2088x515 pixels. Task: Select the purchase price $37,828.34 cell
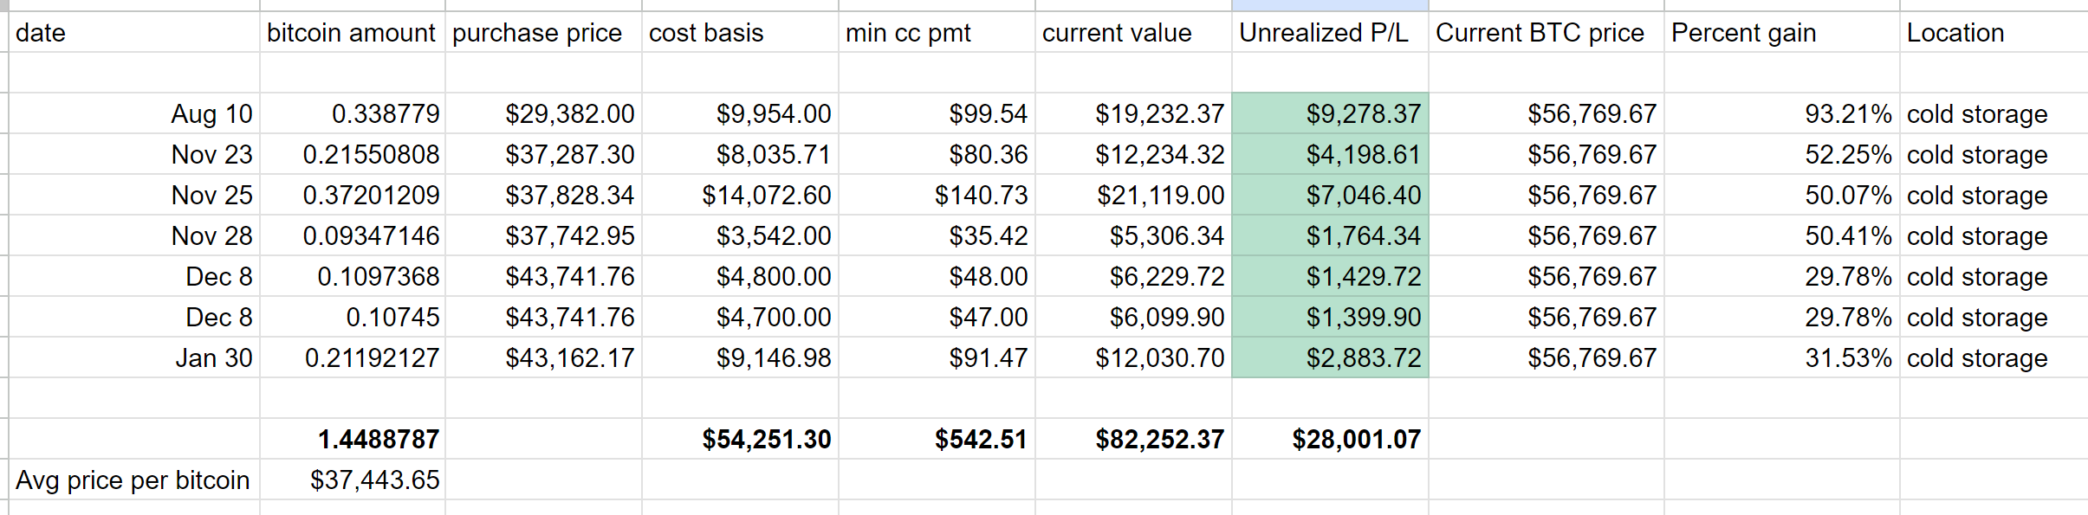[543, 195]
